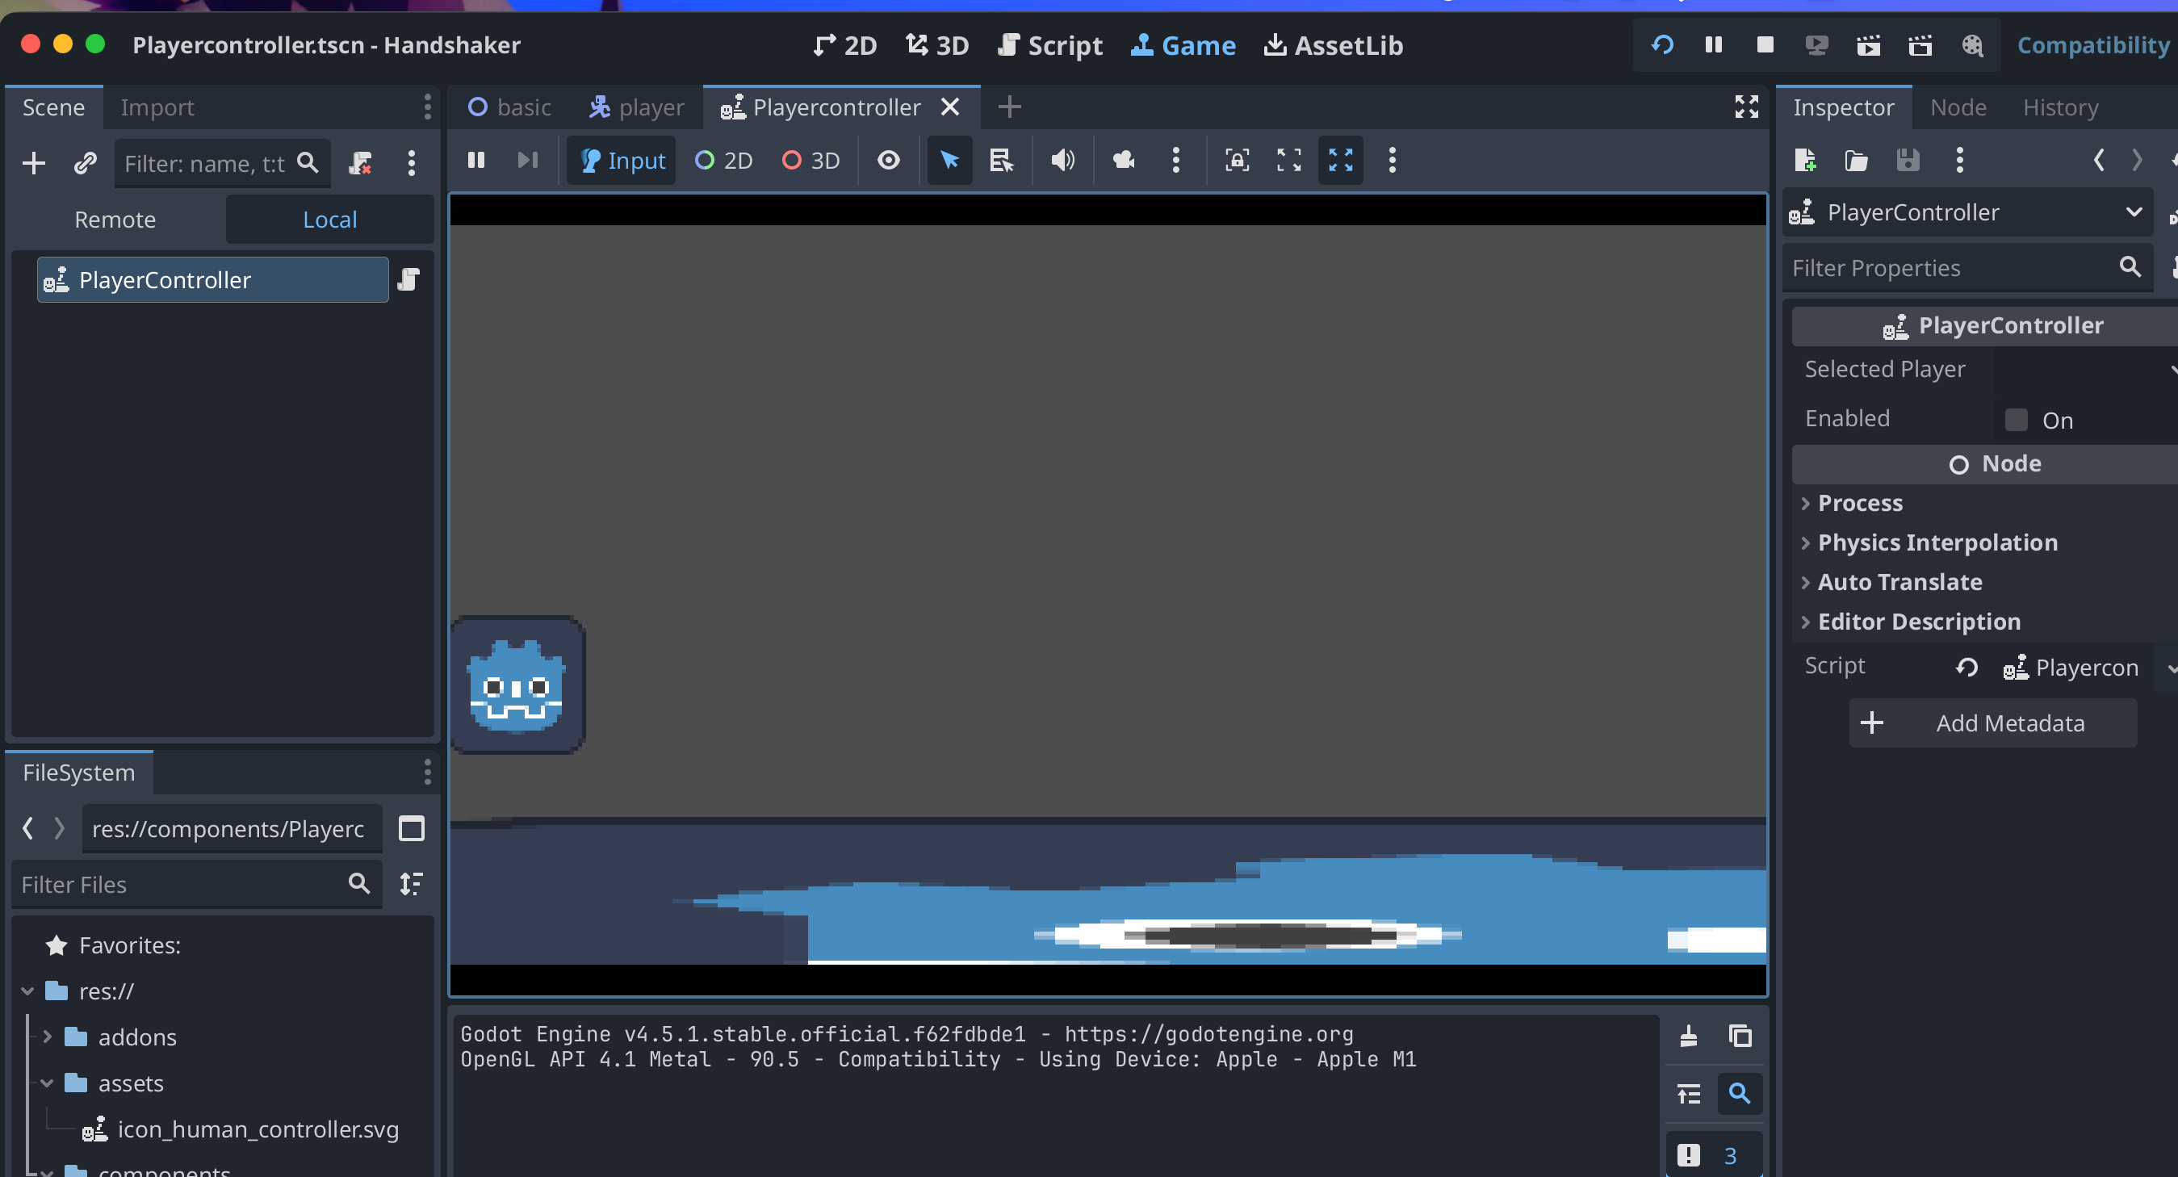Image resolution: width=2178 pixels, height=1177 pixels.
Task: Switch to the Remote scene tab
Action: point(115,220)
